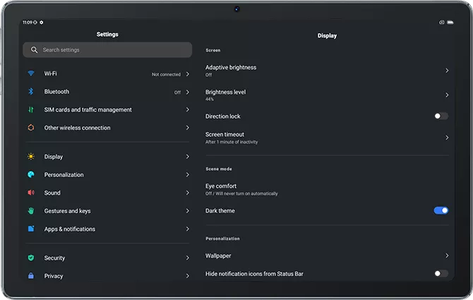Expand Adaptive brightness using its chevron

click(447, 71)
